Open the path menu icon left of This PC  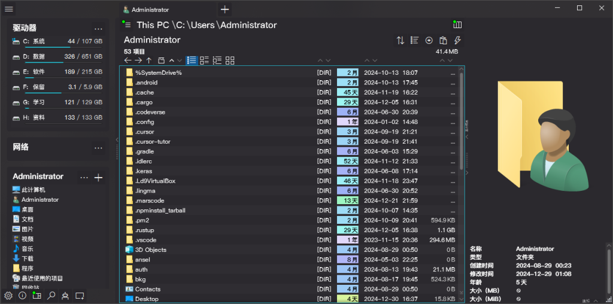click(x=128, y=25)
